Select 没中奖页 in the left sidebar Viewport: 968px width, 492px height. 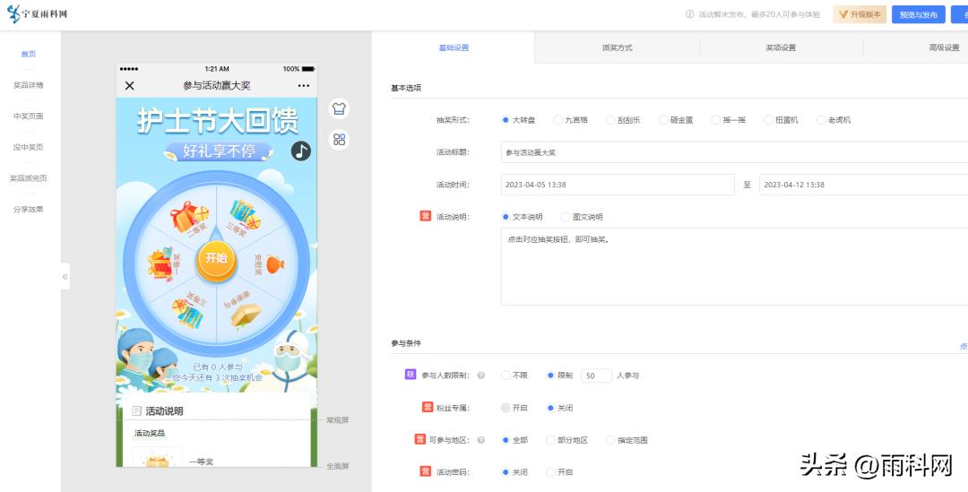[29, 147]
